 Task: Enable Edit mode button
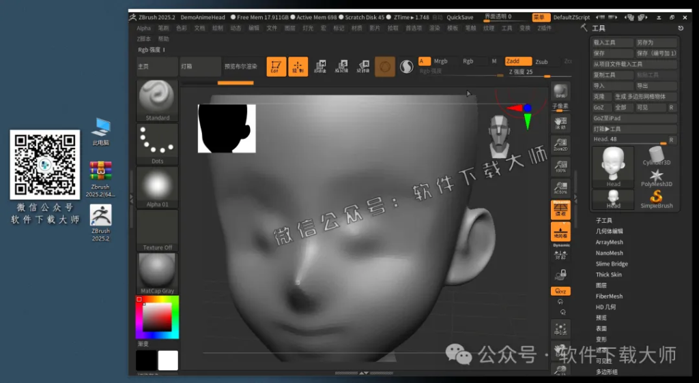tap(276, 67)
